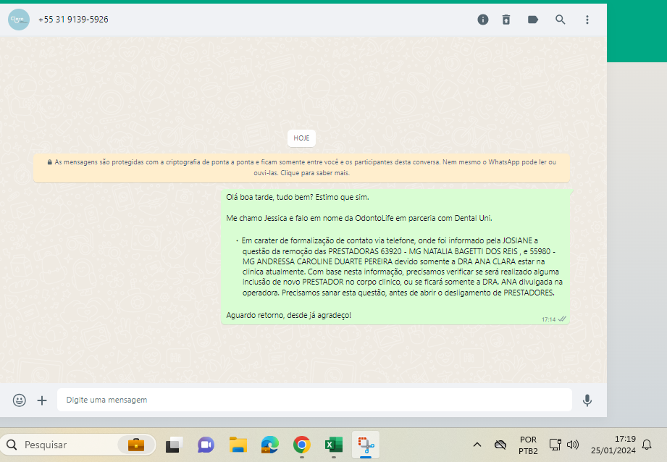The image size is (667, 462).
Task: Focus the Digite uma mensagem field
Action: [x=314, y=400]
